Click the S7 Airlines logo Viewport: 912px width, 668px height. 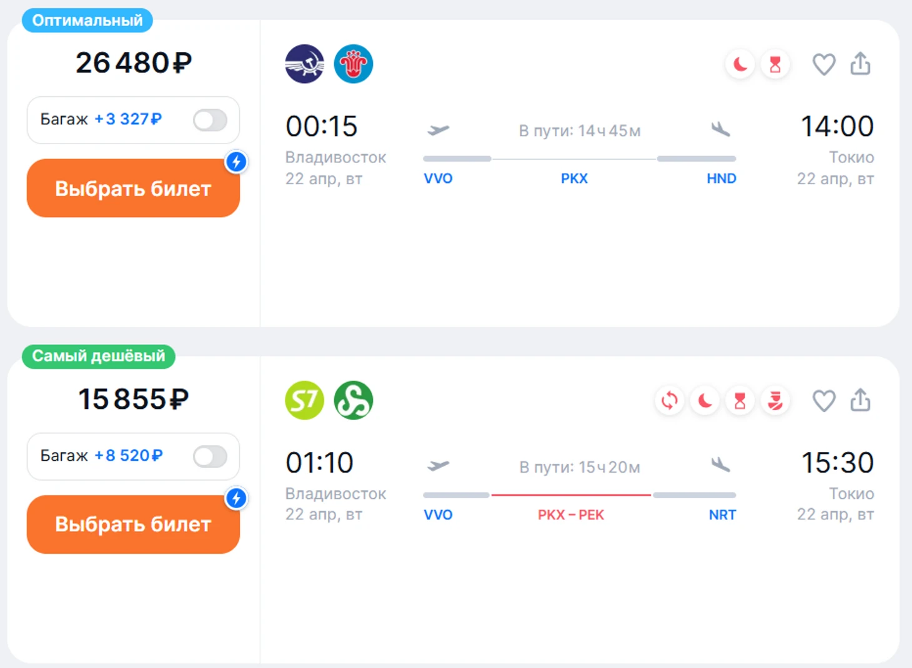coord(304,400)
